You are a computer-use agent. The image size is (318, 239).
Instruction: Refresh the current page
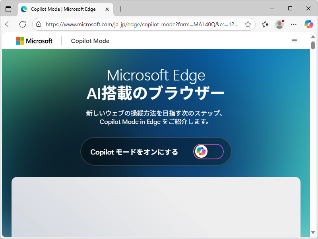[23, 24]
